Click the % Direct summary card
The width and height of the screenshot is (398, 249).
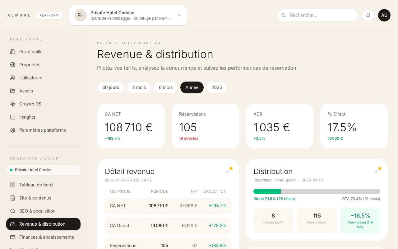click(x=354, y=126)
